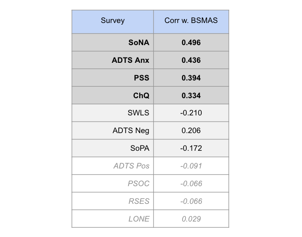Select the LONE 0.029 value cell
Viewport: 302px width, 237px height.
click(x=191, y=219)
